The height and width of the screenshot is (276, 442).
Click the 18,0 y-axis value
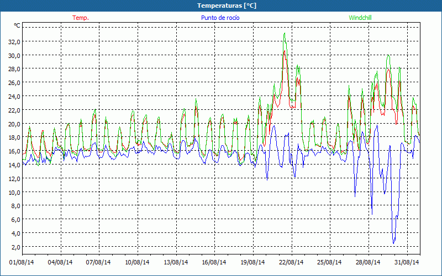tap(14, 137)
